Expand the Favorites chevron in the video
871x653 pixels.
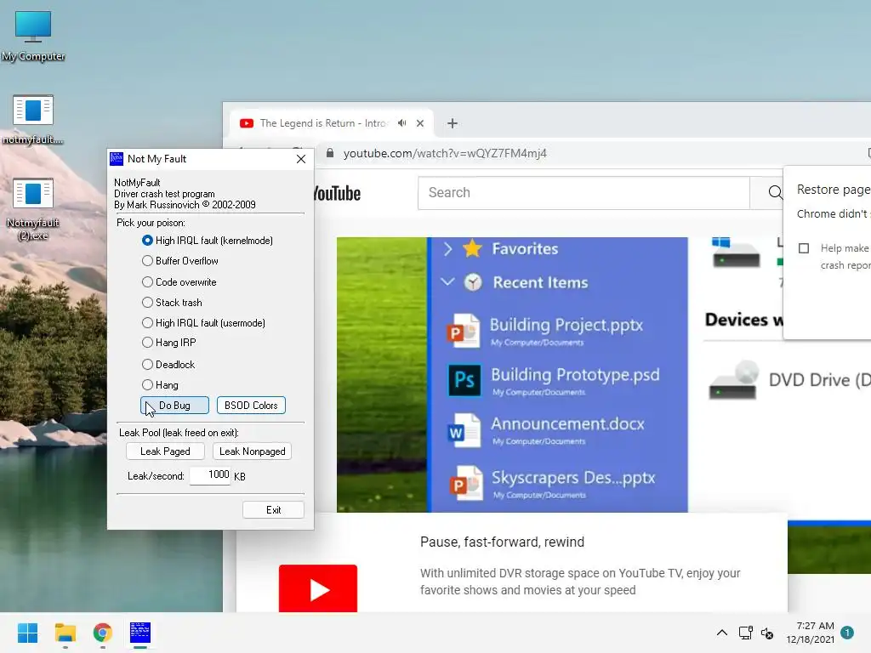point(447,249)
